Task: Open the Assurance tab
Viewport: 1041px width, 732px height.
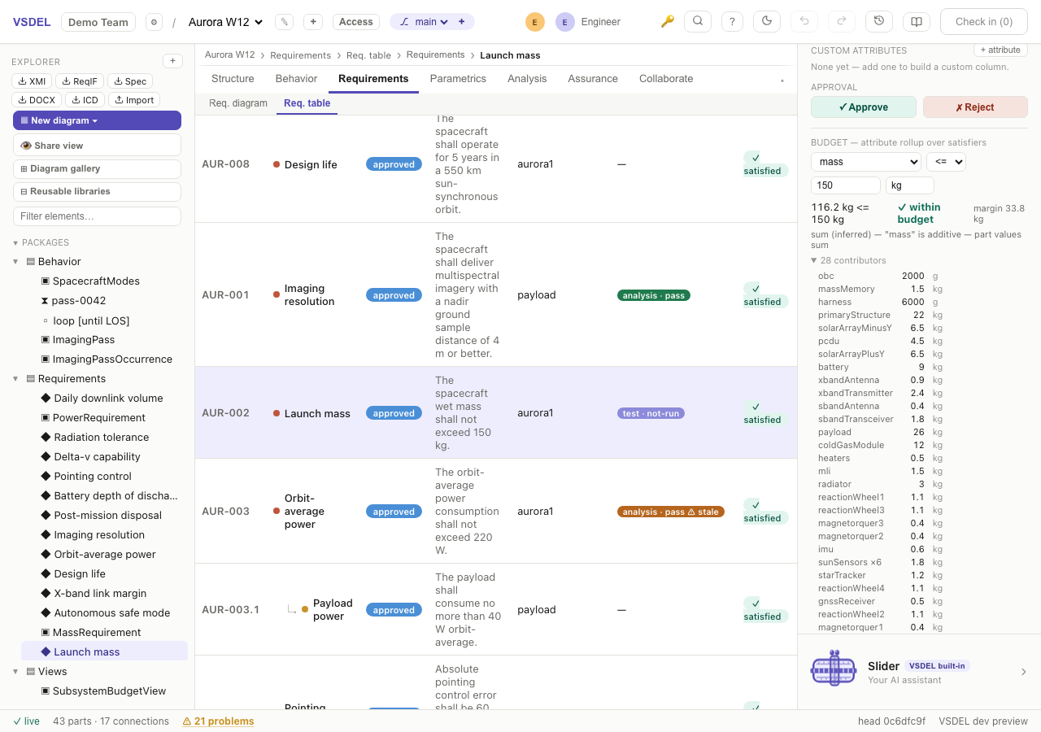Action: [x=593, y=79]
